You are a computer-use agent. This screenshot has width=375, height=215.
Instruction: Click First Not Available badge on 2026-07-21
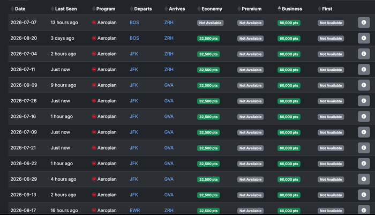(331, 148)
